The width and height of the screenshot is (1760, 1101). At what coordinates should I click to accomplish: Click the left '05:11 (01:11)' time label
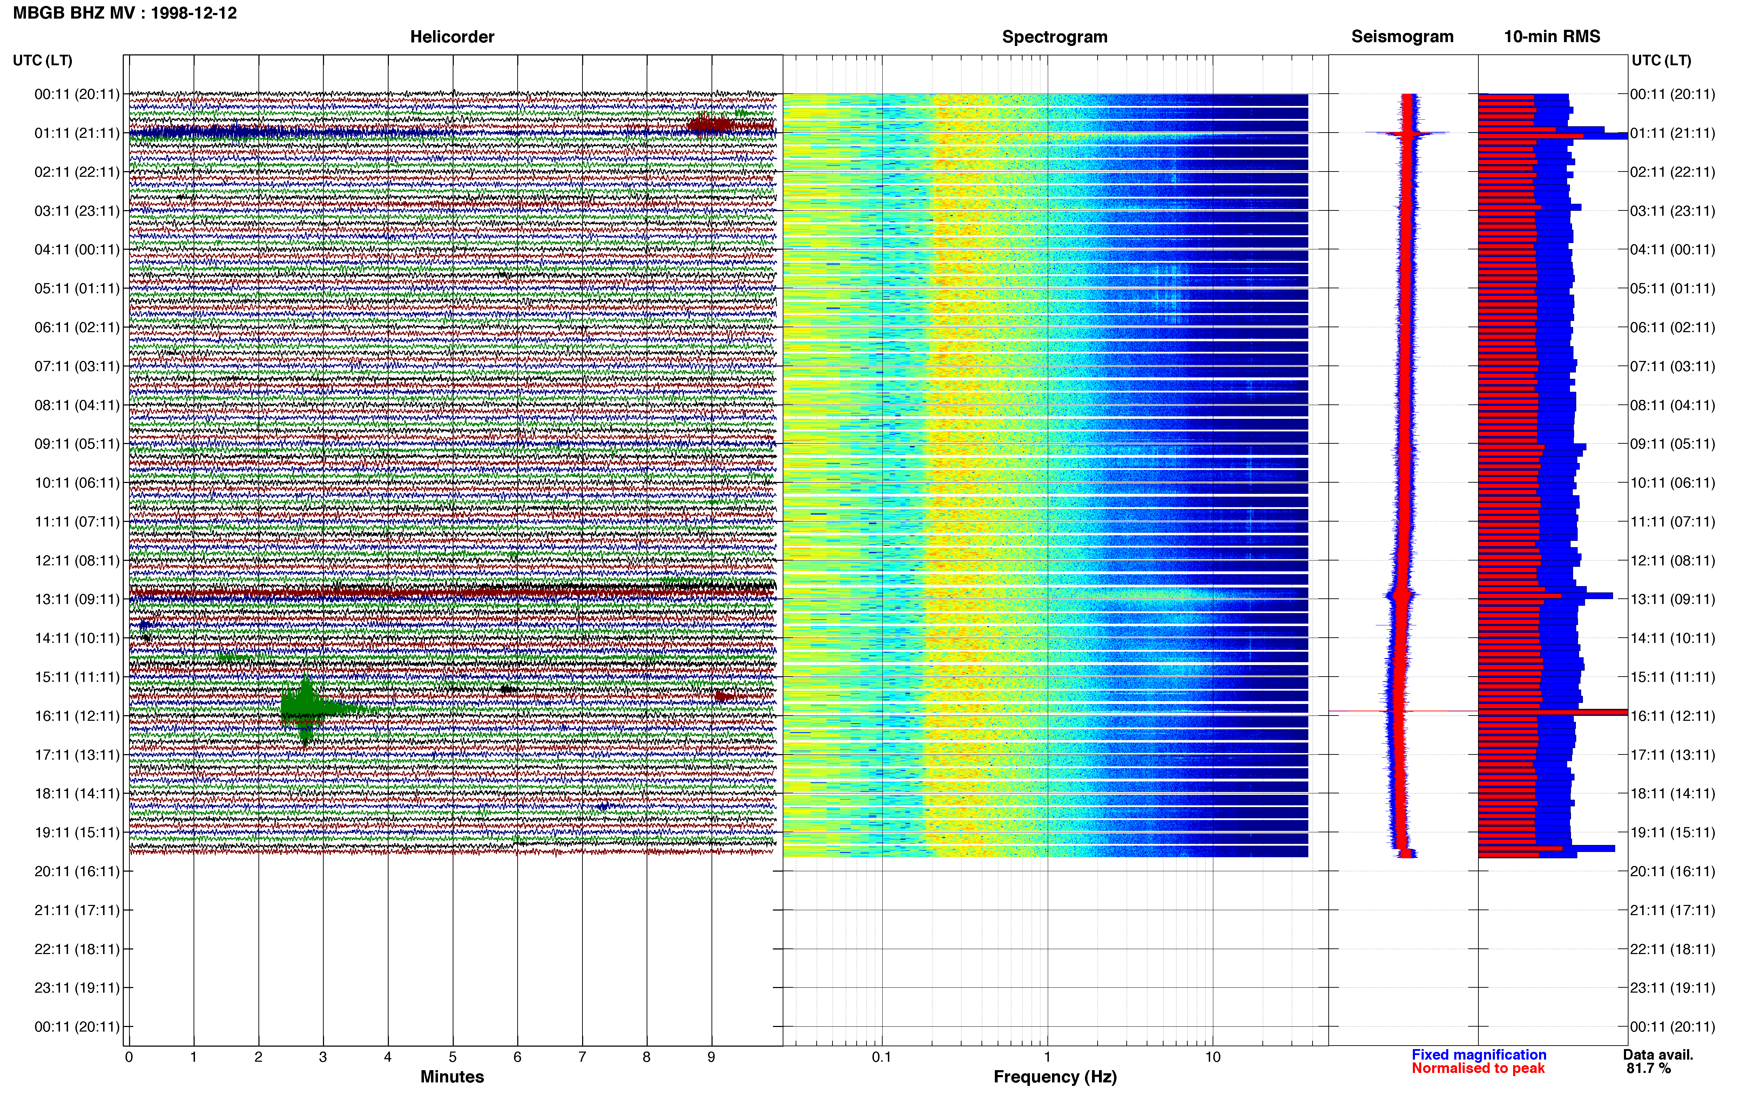(77, 288)
